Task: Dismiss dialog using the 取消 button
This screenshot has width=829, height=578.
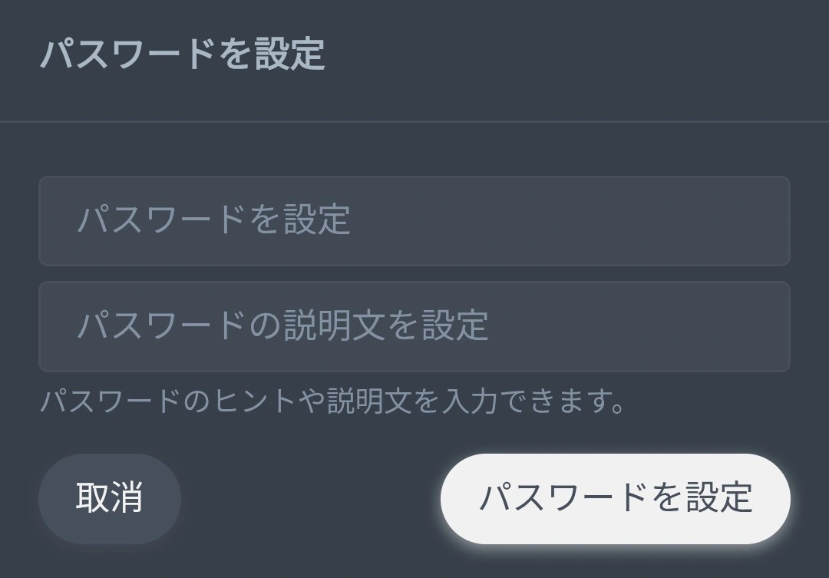Action: tap(110, 498)
